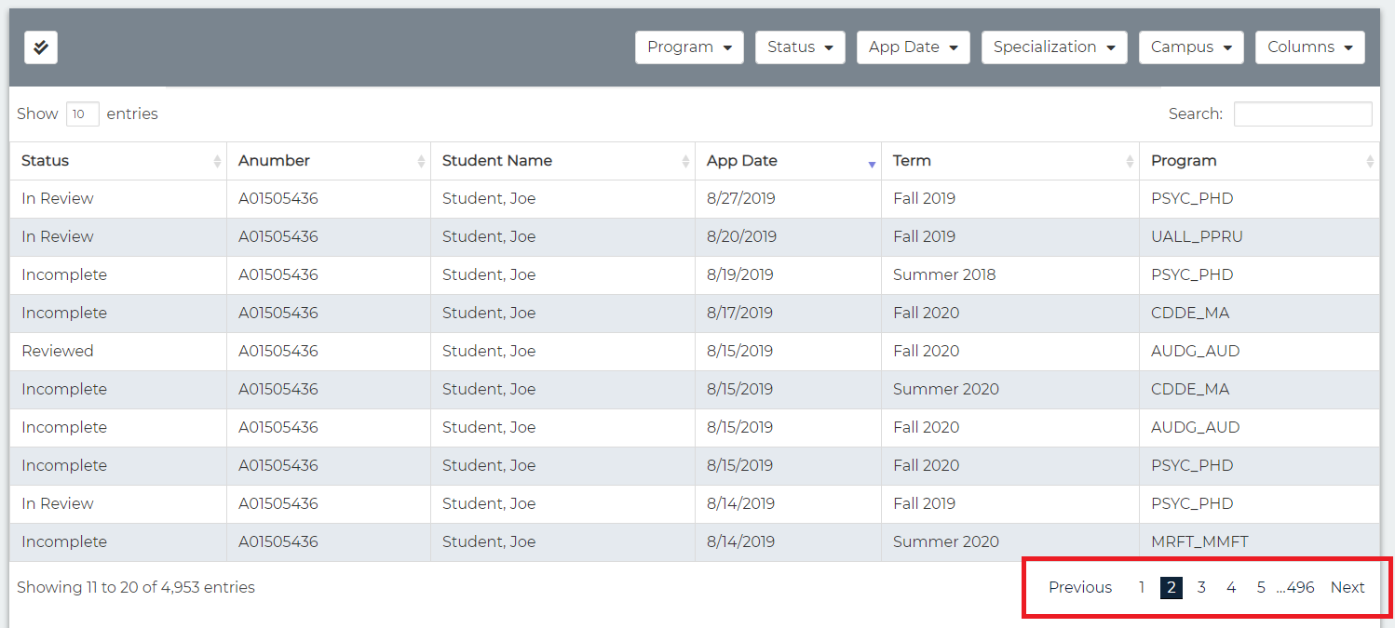
Task: Sort by Program column sort icon
Action: click(1369, 162)
